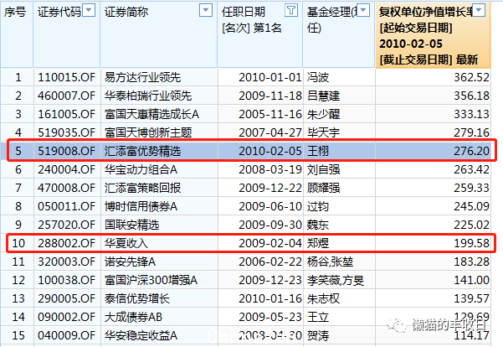Click fund code 320003.OF
The image size is (503, 347).
pos(66,262)
